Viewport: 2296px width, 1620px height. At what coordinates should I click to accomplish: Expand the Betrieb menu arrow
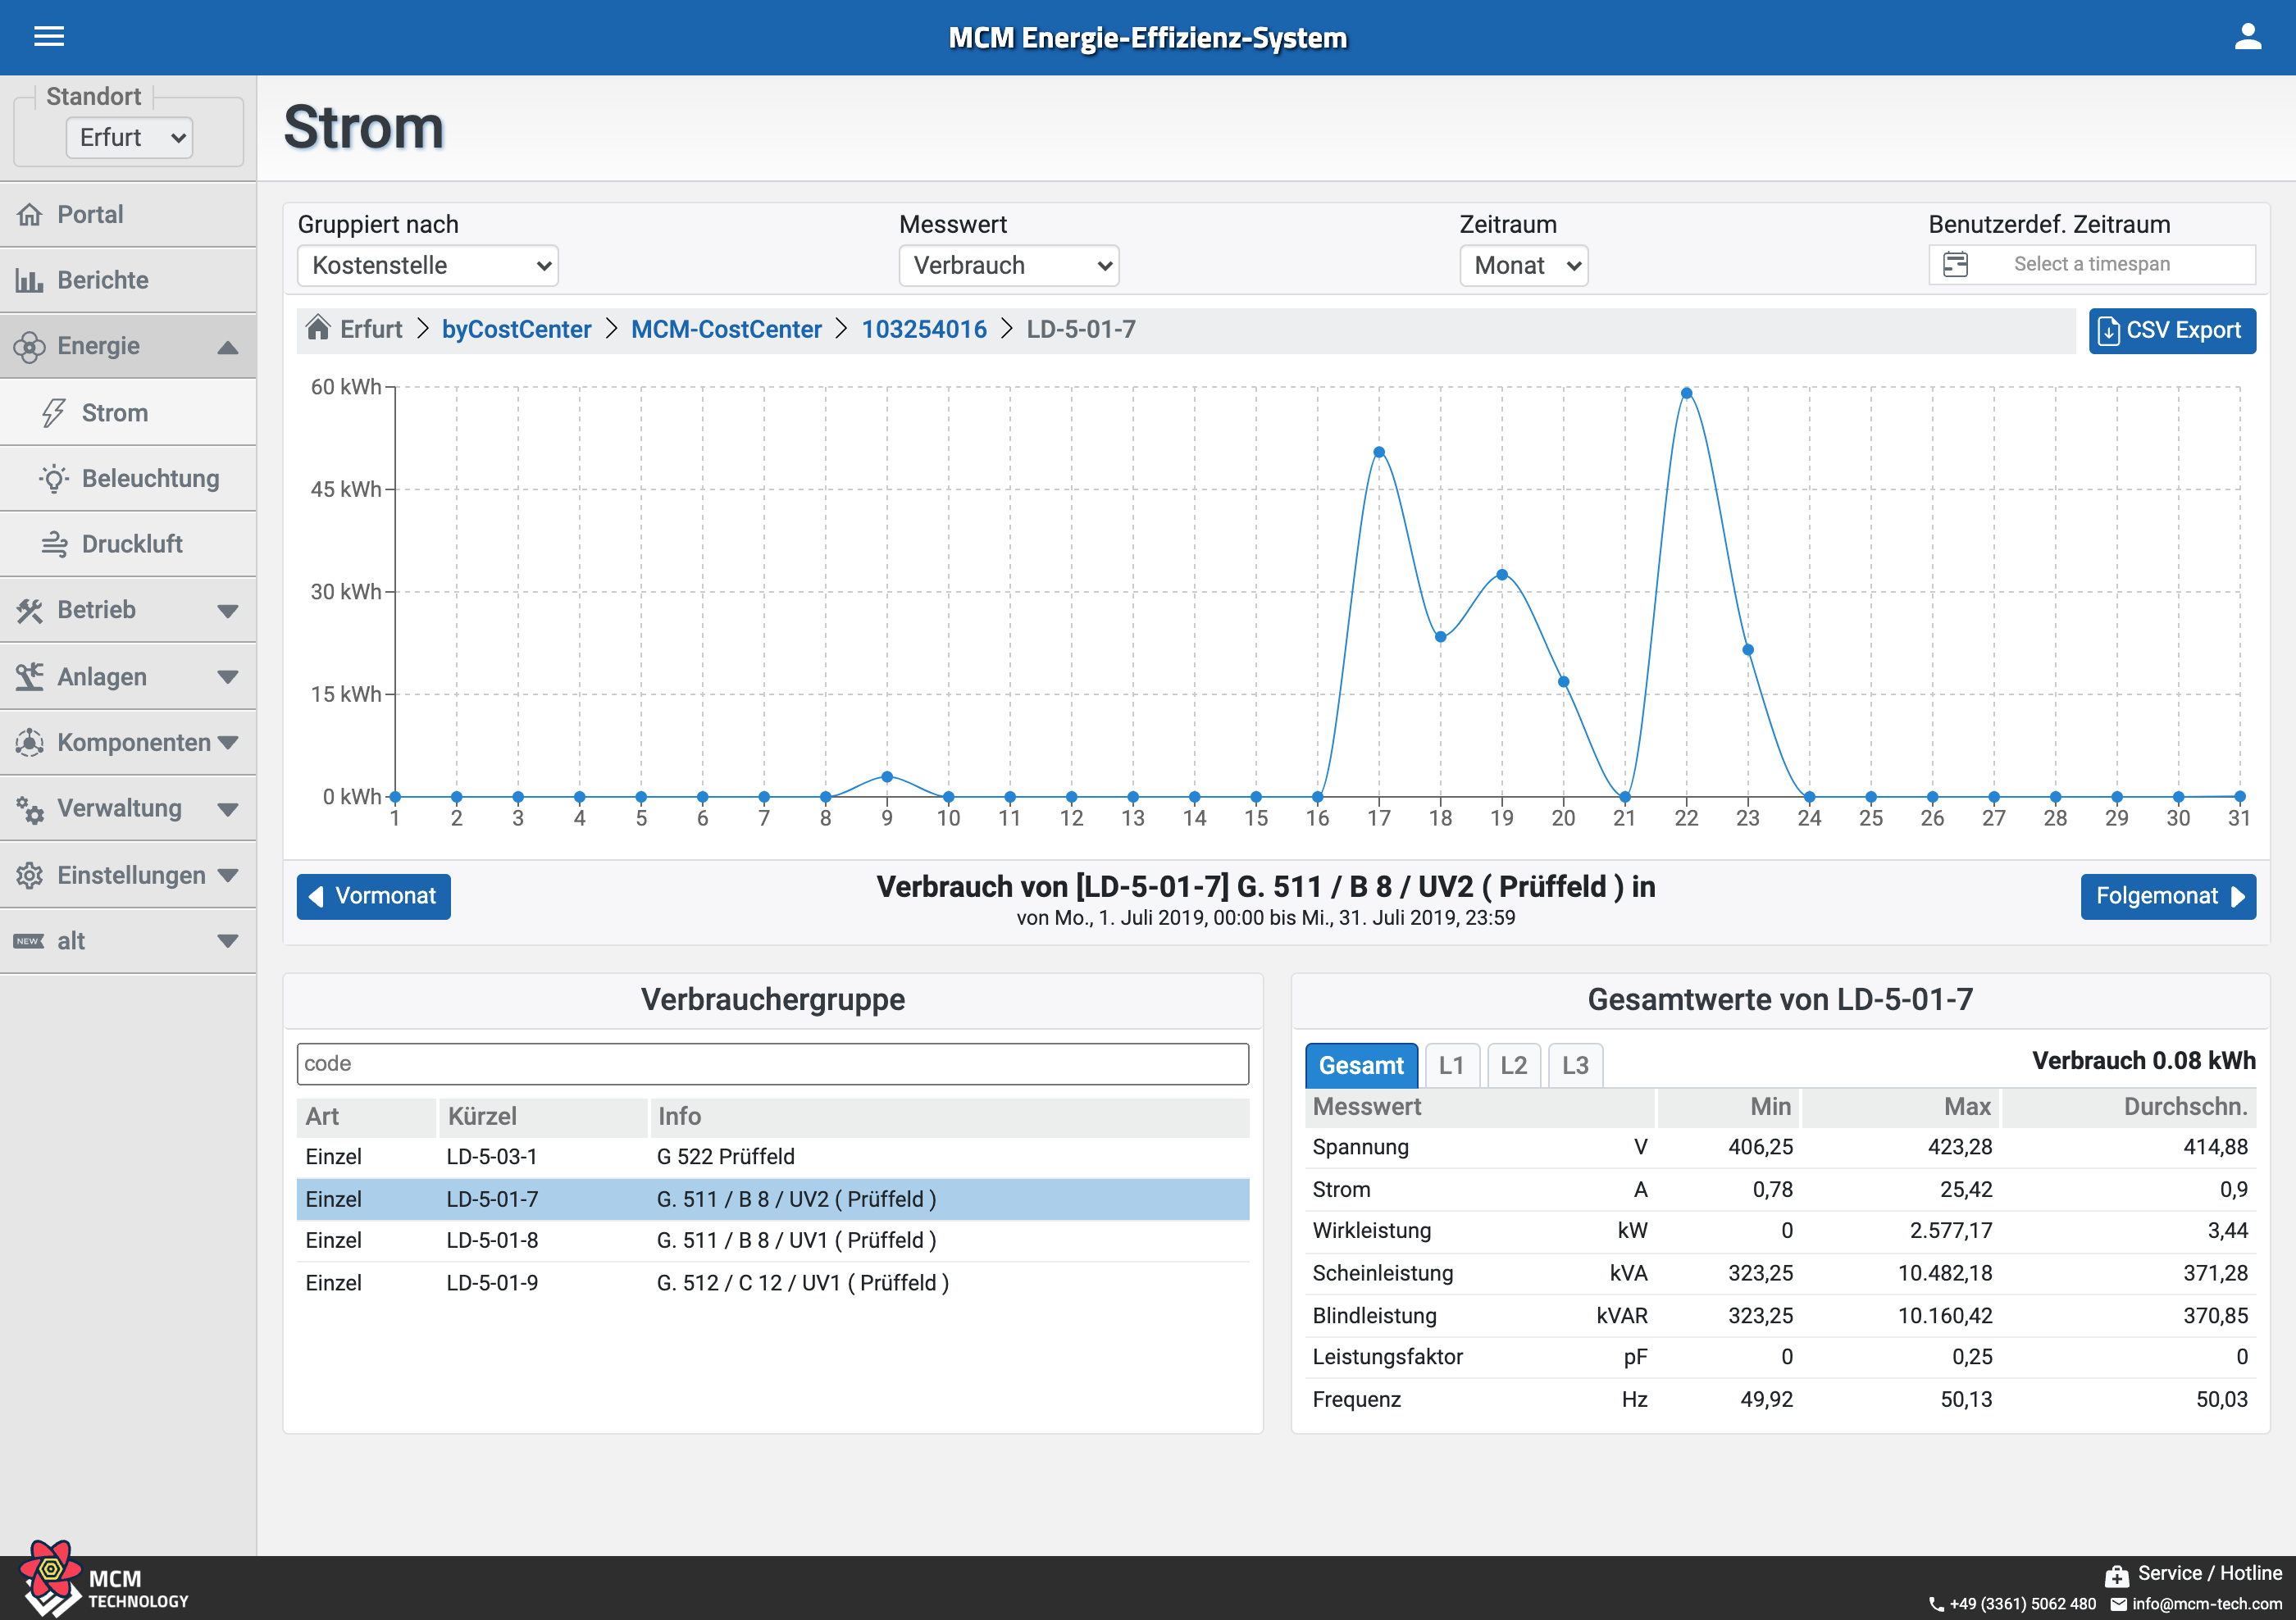228,612
